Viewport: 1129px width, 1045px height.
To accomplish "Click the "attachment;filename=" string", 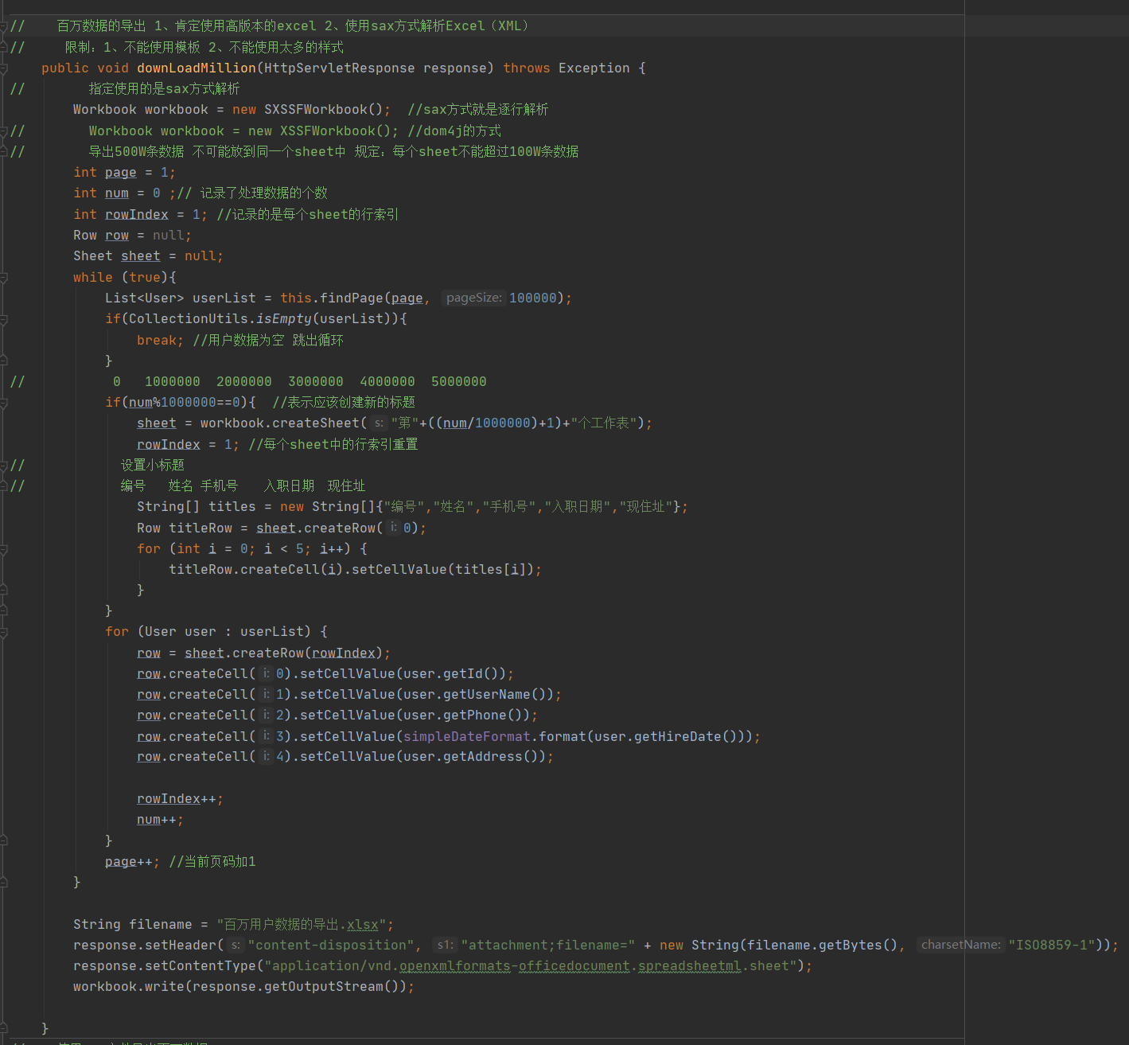I will click(547, 946).
